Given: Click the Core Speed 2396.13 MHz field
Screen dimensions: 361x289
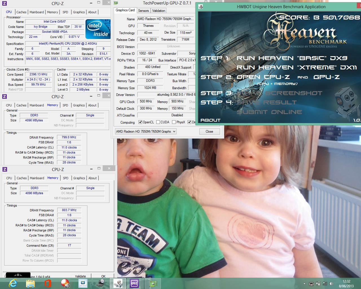Looking at the screenshot, I should tap(38, 74).
